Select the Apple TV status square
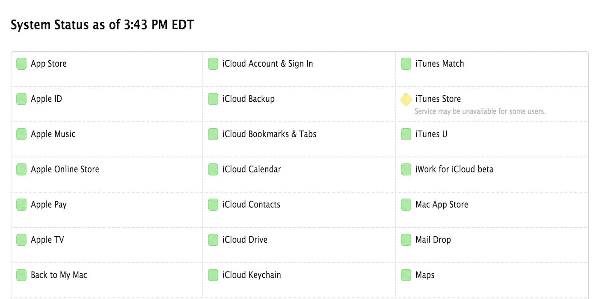 pos(21,240)
